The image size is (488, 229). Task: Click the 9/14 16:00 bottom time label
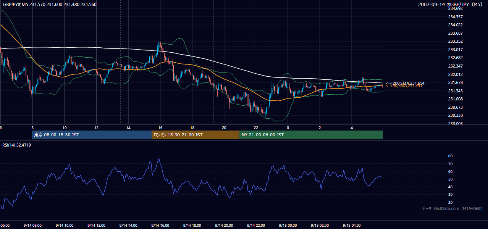[x=160, y=226]
